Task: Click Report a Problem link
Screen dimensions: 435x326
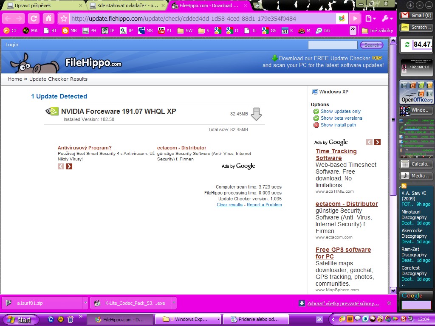Action: (264, 205)
